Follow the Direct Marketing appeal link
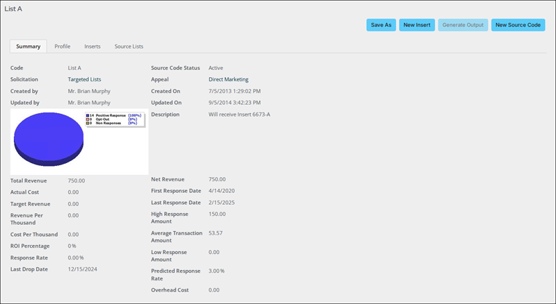 229,79
